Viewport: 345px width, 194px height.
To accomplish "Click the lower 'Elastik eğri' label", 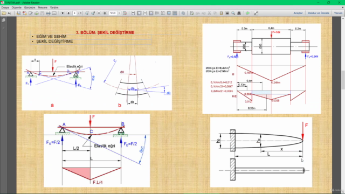I will point(105,146).
